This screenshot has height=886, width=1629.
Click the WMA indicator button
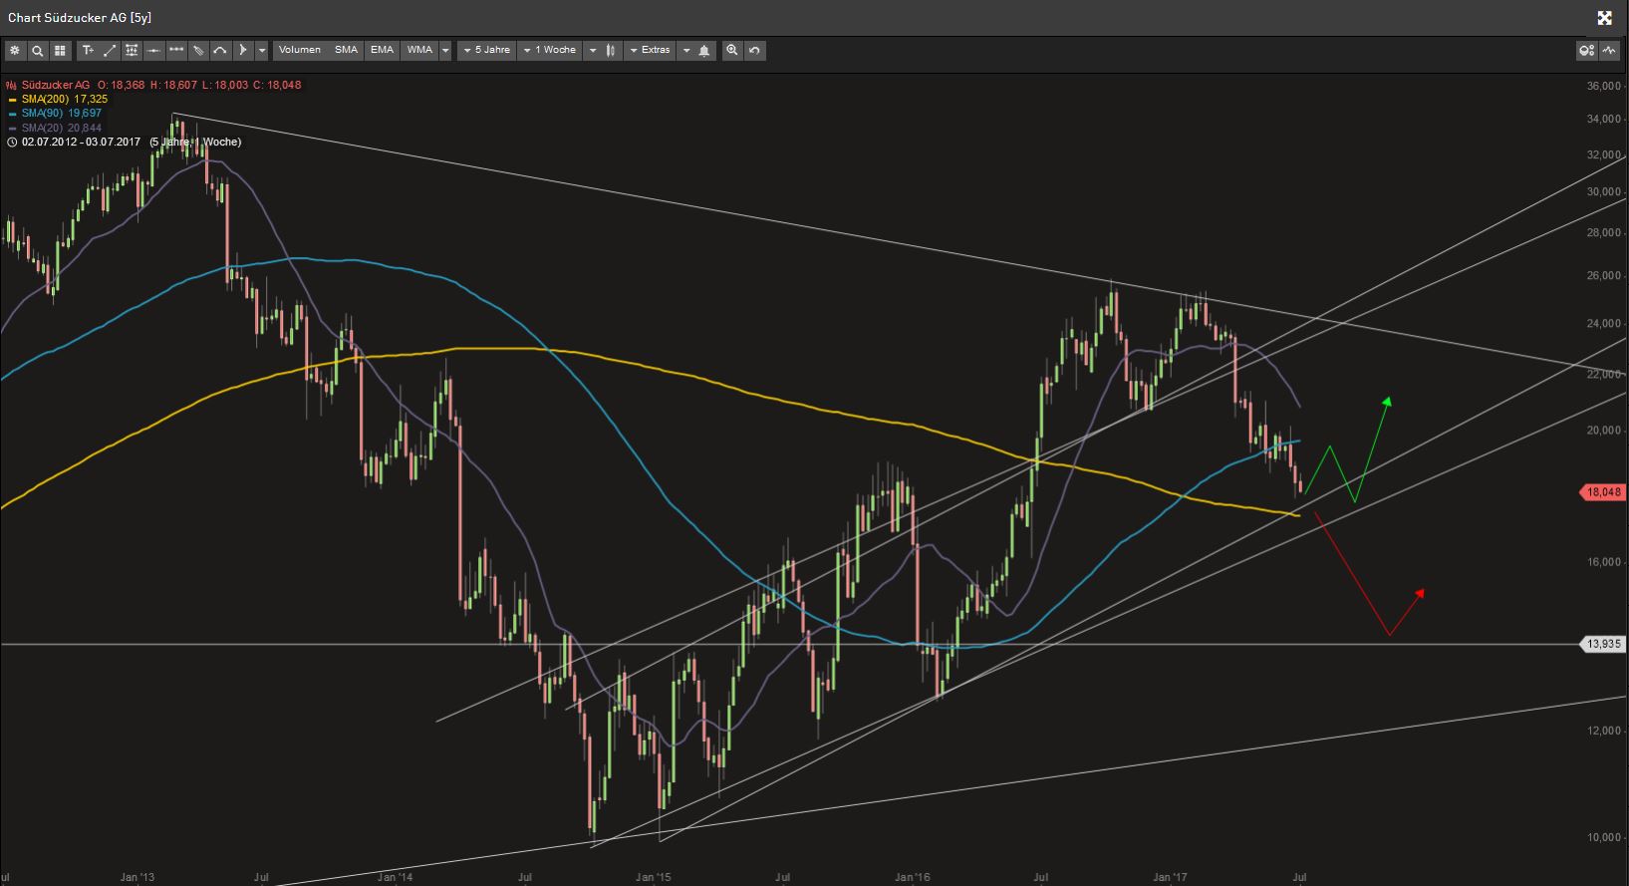point(419,50)
